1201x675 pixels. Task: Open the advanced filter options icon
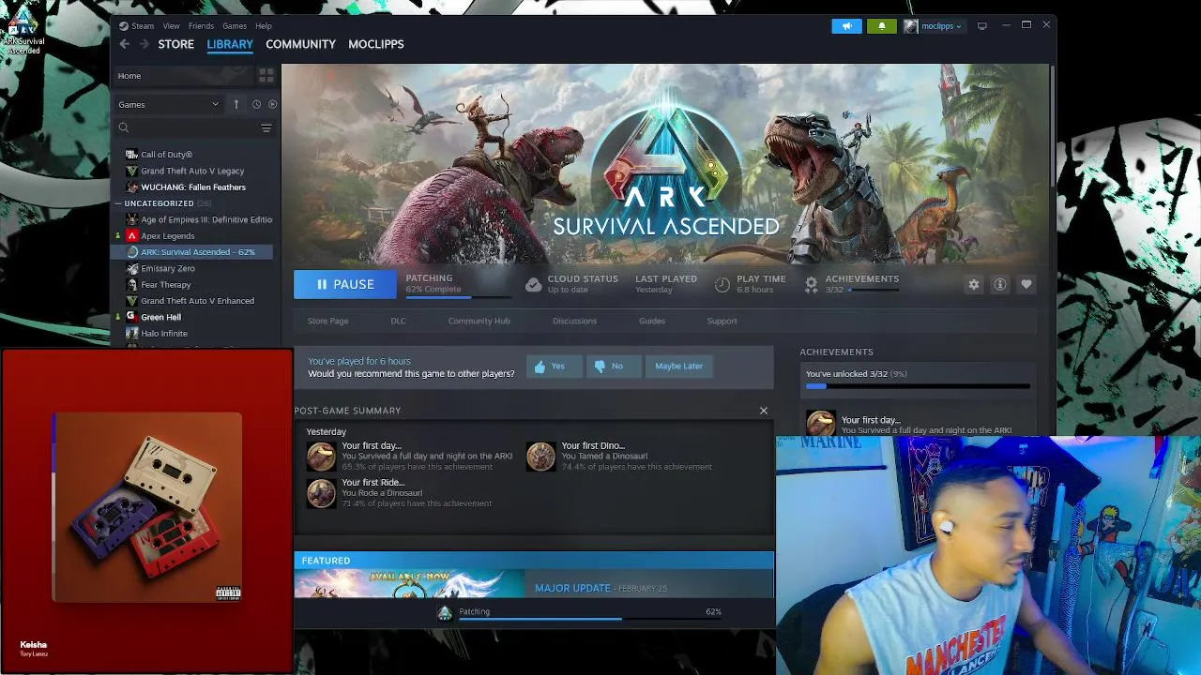(x=266, y=127)
